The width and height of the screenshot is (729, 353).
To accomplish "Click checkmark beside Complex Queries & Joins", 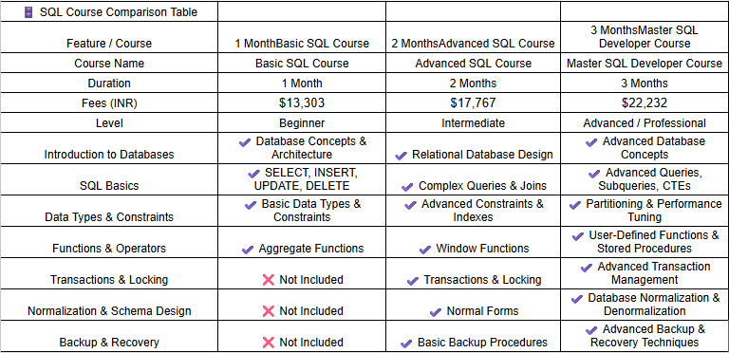I will tap(407, 187).
